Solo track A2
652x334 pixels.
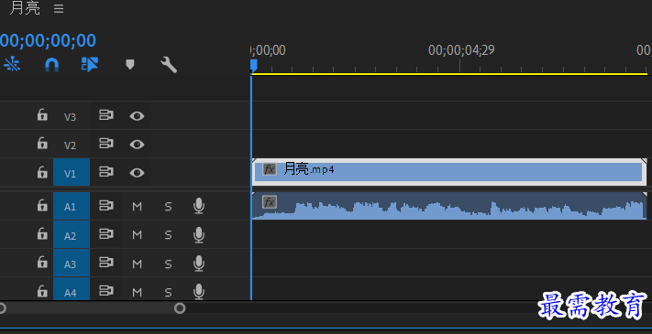coord(168,235)
